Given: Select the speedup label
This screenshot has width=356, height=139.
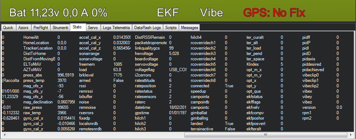Looking at the screenshot, I should point(198,91).
